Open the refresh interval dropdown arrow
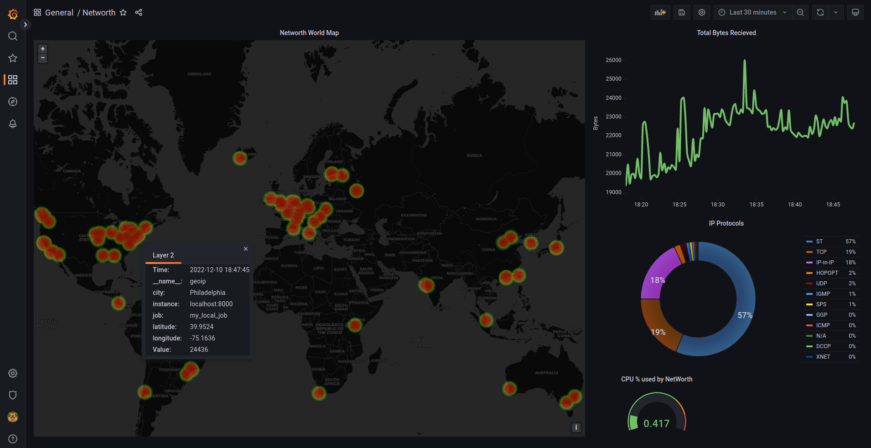Viewport: 871px width, 448px height. [836, 12]
